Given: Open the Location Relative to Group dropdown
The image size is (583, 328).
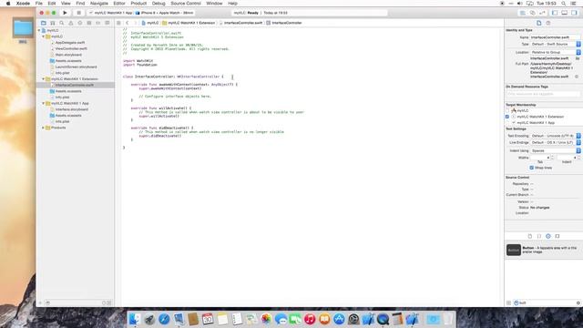Looking at the screenshot, I should (555, 53).
